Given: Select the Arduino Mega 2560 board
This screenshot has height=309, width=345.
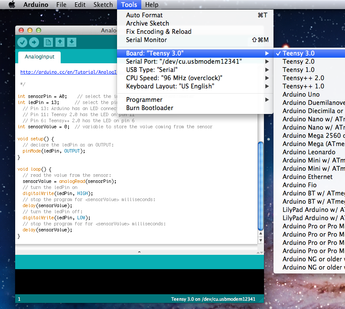Looking at the screenshot, I should click(x=309, y=136).
